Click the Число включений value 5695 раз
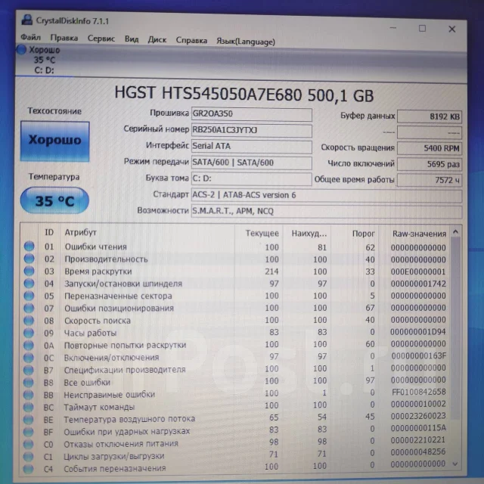This screenshot has width=484, height=484. click(430, 164)
